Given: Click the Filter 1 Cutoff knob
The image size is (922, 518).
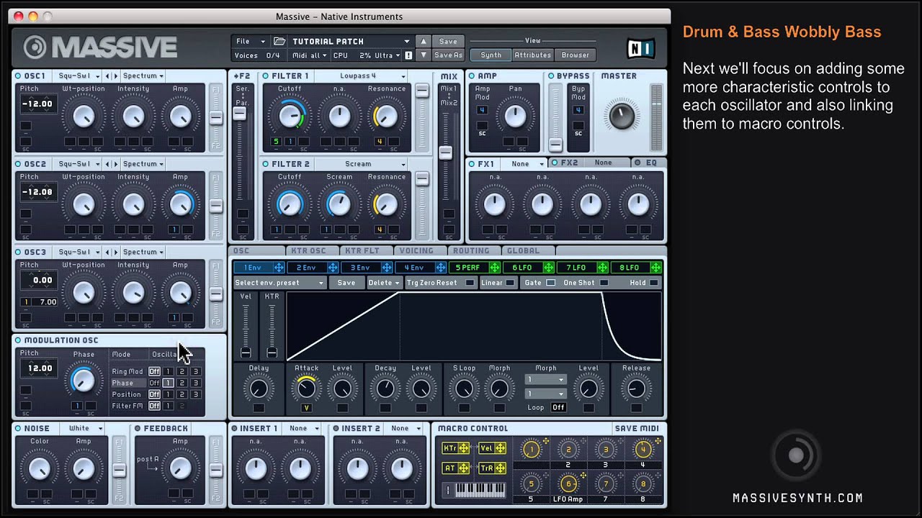Looking at the screenshot, I should [290, 116].
